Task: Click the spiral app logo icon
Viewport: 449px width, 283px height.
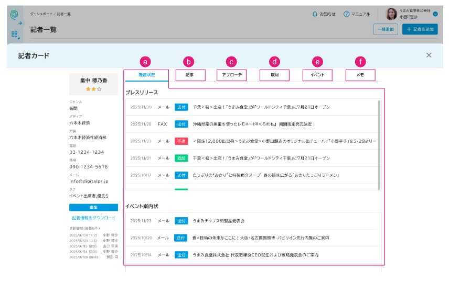Action: (x=14, y=14)
